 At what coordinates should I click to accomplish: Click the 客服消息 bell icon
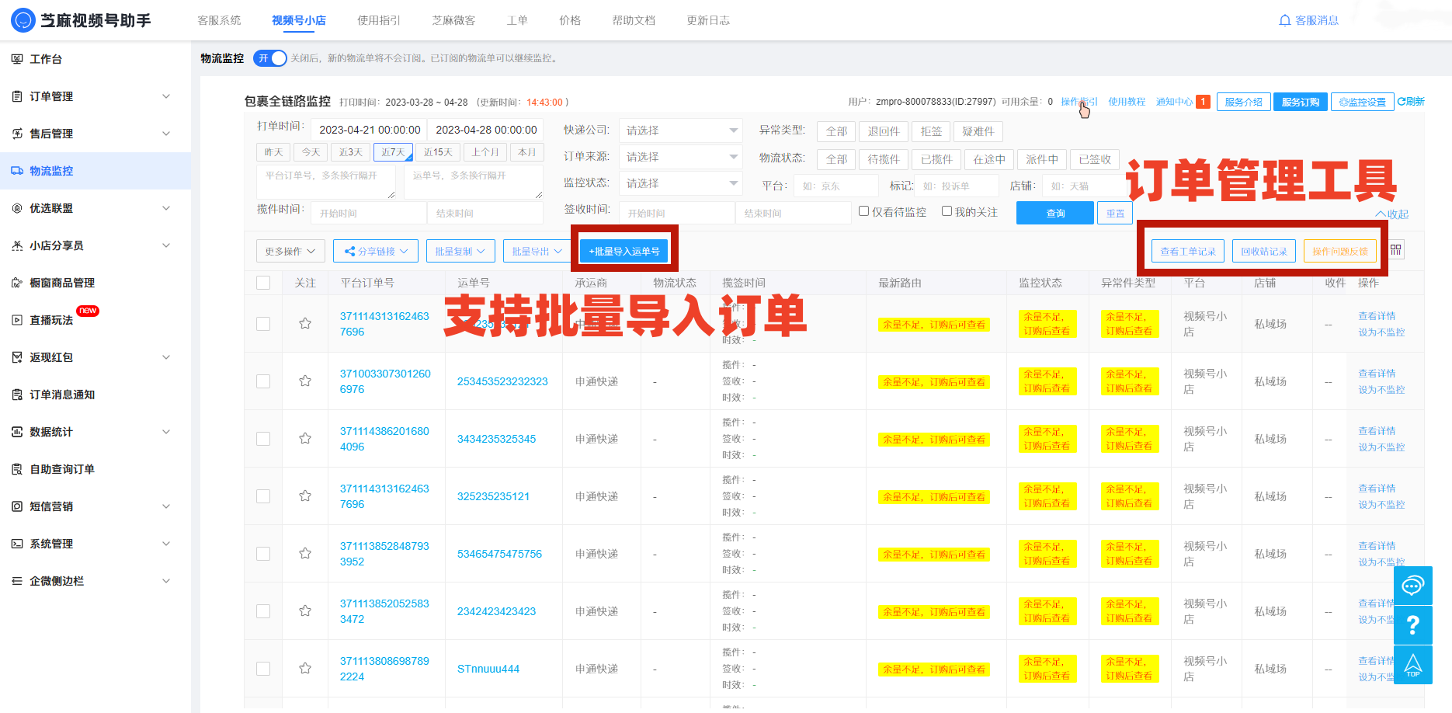[x=1284, y=20]
